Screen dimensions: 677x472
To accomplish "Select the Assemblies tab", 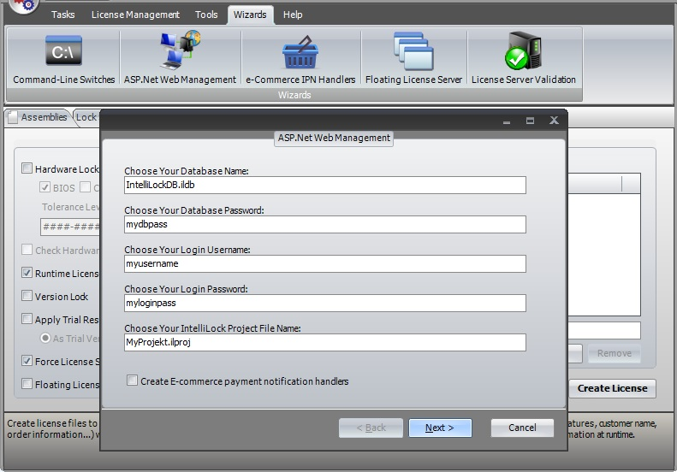I will [x=39, y=117].
